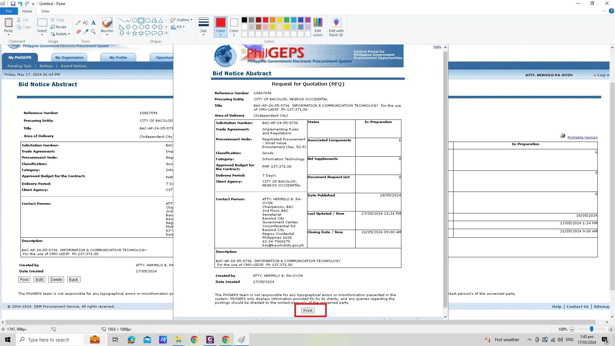The height and width of the screenshot is (346, 615).
Task: Select the Pencil tool
Action: [x=78, y=23]
